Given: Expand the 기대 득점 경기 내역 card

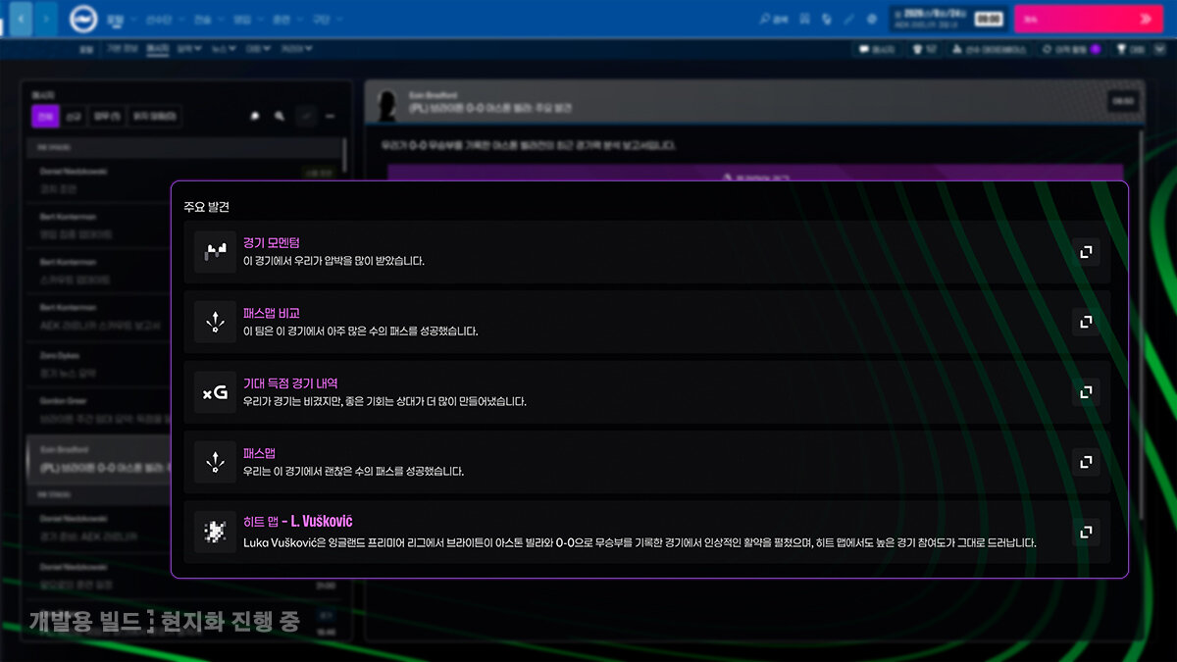Looking at the screenshot, I should click(1086, 392).
